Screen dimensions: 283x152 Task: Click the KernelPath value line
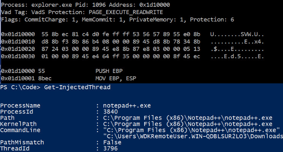click(x=188, y=124)
